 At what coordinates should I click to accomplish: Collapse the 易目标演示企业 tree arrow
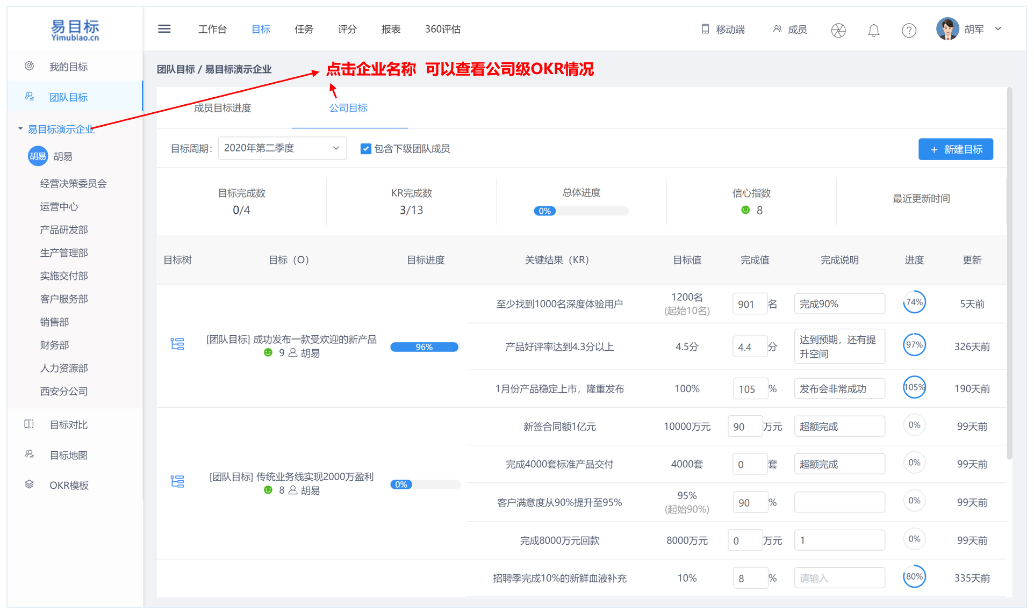[x=20, y=129]
